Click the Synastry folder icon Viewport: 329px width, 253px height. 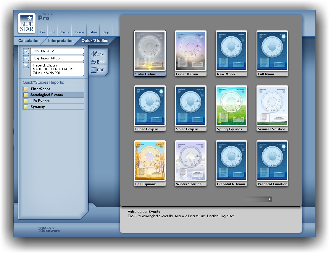[x=26, y=106]
